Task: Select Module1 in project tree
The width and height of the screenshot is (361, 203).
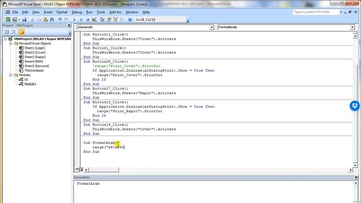Action: [x=30, y=84]
